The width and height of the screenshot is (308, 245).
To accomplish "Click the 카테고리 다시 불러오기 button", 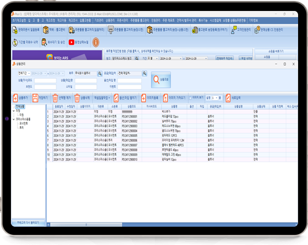I will 28,223.
